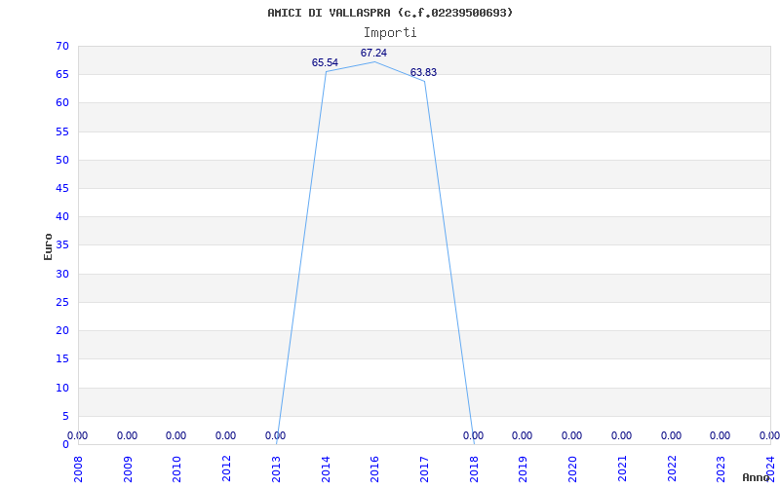Click the 0.00 value above 2010
Screen dimensions: 780x487
tap(175, 435)
